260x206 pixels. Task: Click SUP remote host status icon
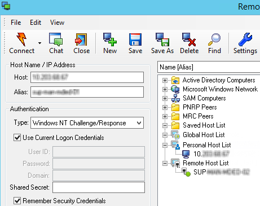(186, 172)
